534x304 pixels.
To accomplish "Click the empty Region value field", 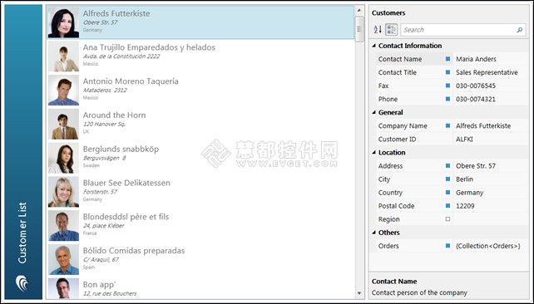I will pos(491,219).
